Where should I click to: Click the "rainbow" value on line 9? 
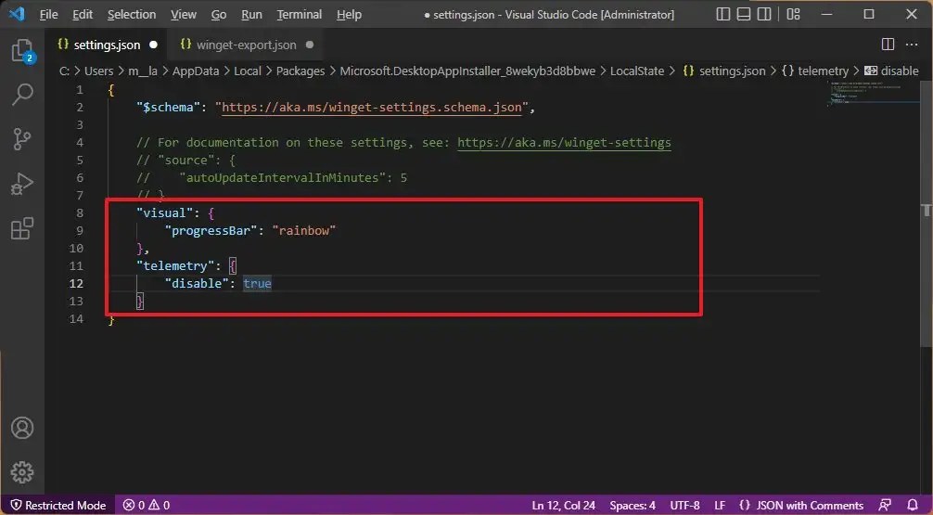coord(304,230)
